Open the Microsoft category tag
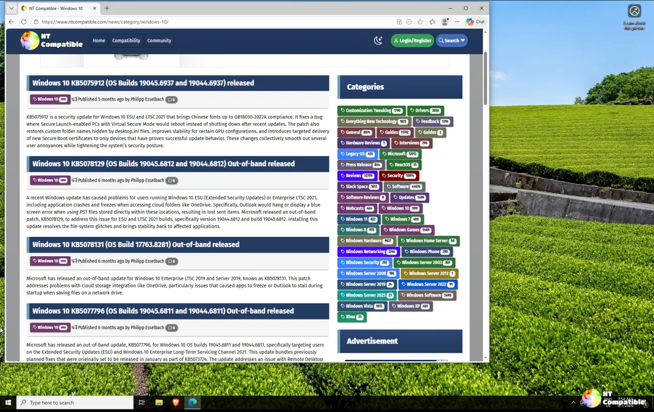Screen dimensions: 654x412 click(x=400, y=154)
